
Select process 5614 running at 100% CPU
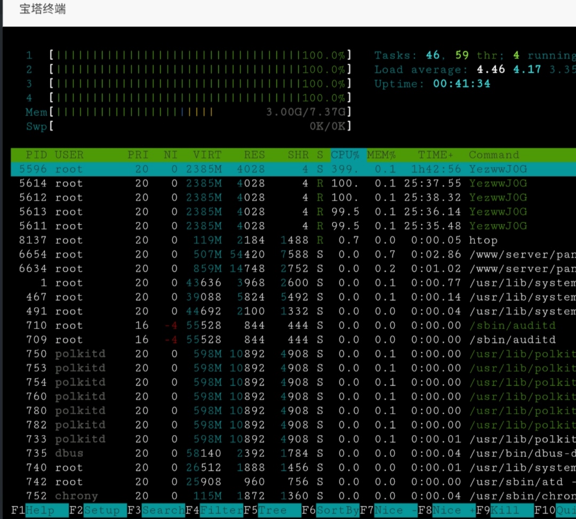click(293, 183)
